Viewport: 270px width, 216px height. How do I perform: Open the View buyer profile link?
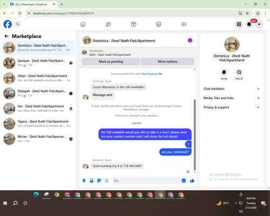[x=152, y=74]
